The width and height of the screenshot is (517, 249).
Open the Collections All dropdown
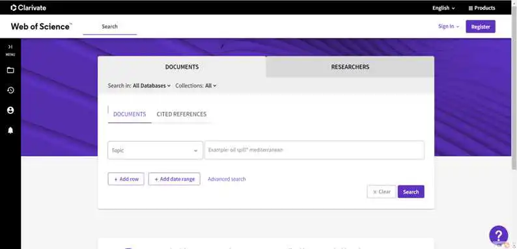[x=211, y=86]
